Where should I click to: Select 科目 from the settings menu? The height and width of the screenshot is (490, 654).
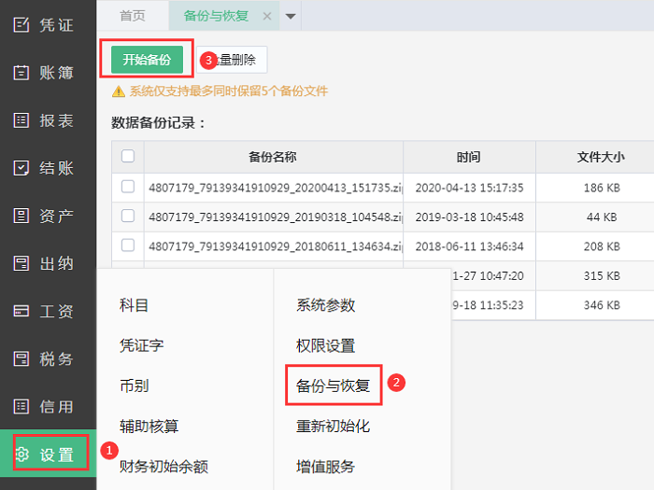point(134,305)
